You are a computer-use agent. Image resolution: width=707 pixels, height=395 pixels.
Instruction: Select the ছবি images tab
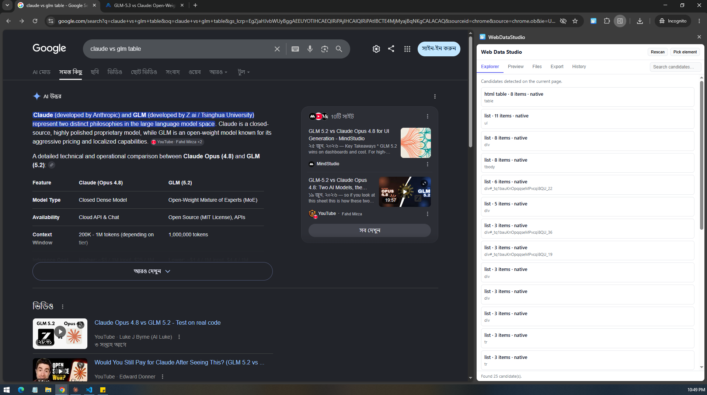[x=95, y=72]
